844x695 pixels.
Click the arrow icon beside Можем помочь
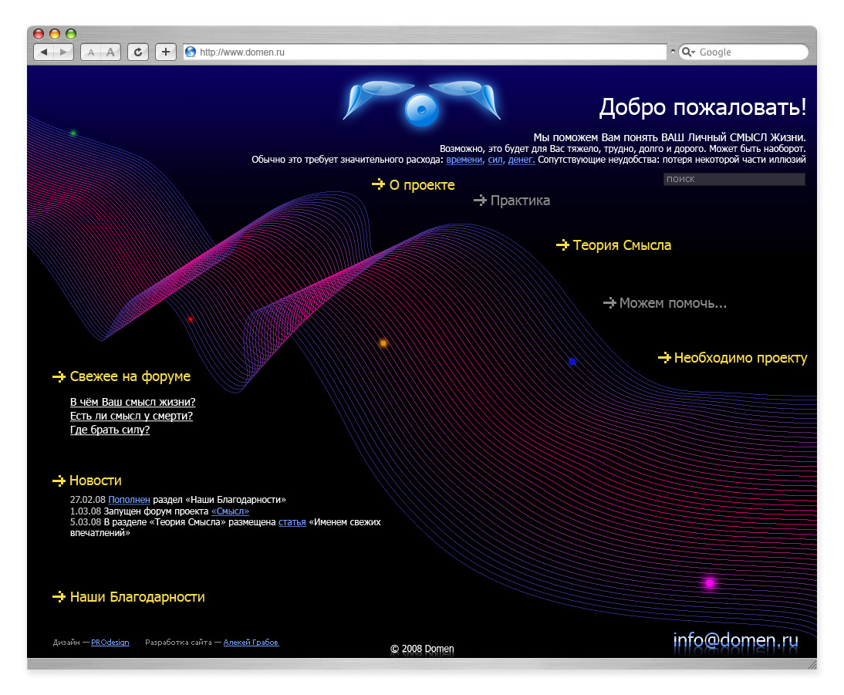tap(609, 303)
